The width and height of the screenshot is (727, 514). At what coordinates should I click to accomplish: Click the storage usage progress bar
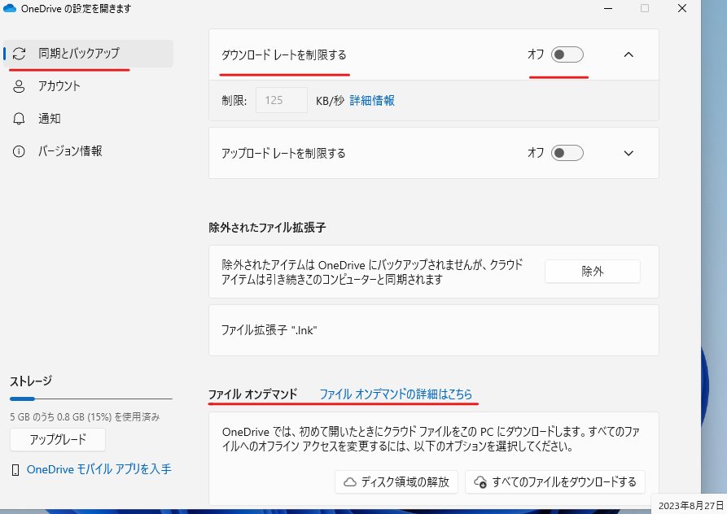(91, 399)
